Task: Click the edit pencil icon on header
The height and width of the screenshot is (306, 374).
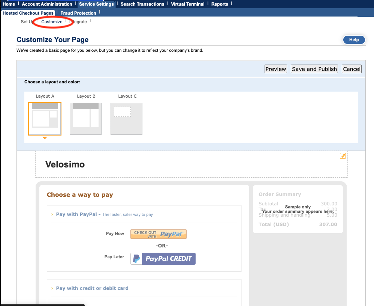Action: (343, 156)
